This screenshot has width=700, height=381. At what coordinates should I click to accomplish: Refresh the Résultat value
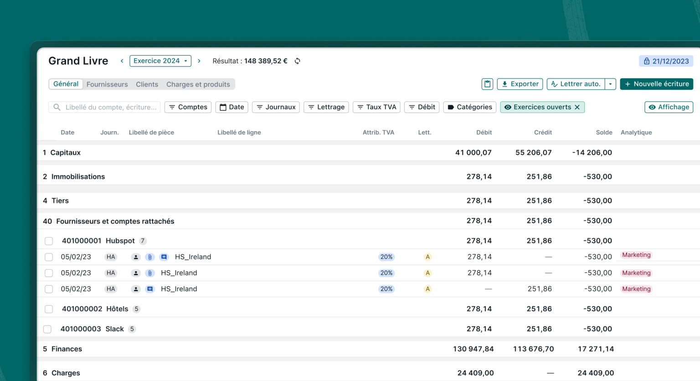tap(298, 61)
